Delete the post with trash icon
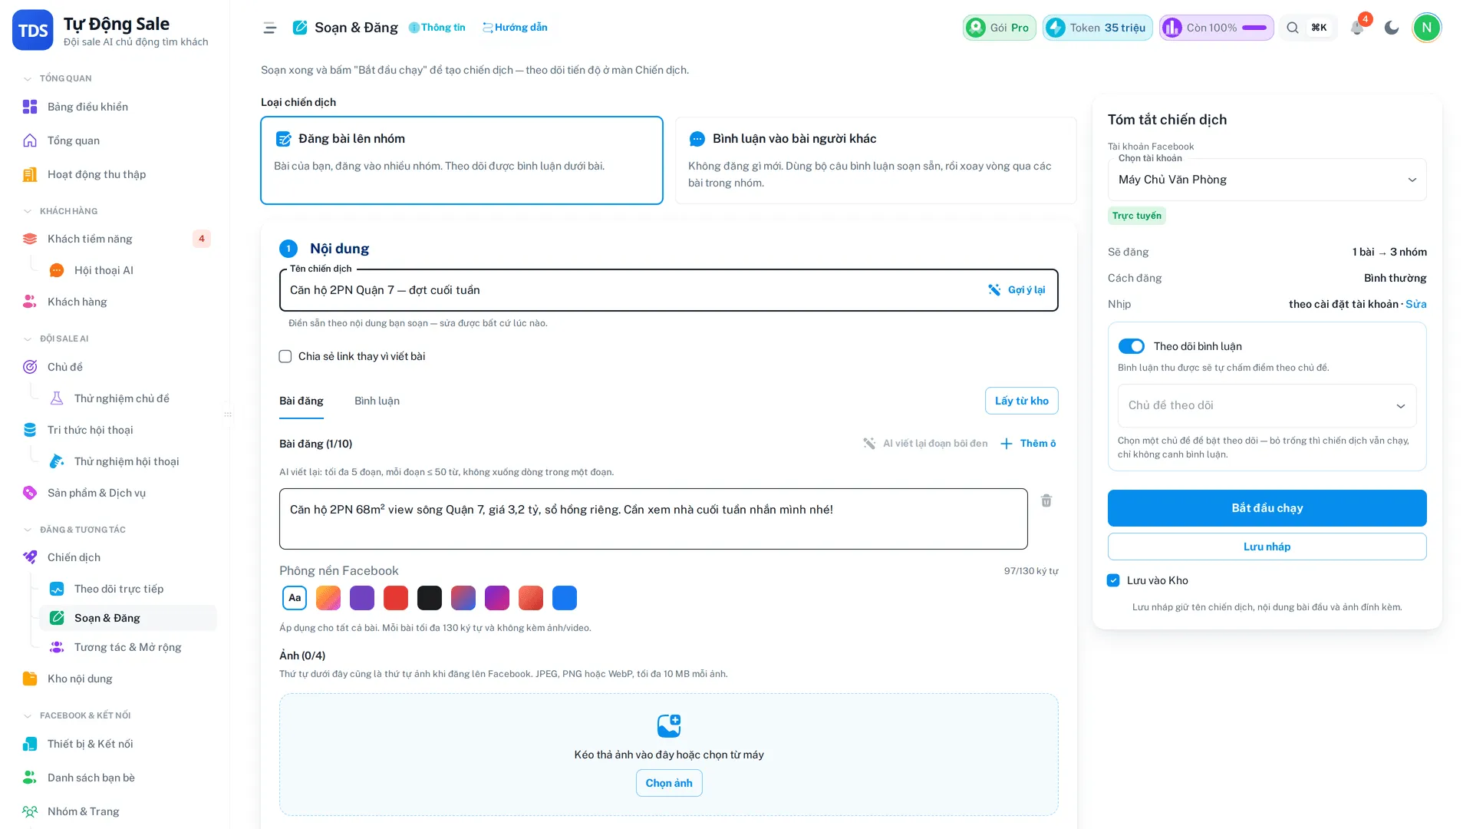The image size is (1473, 829). pos(1046,500)
